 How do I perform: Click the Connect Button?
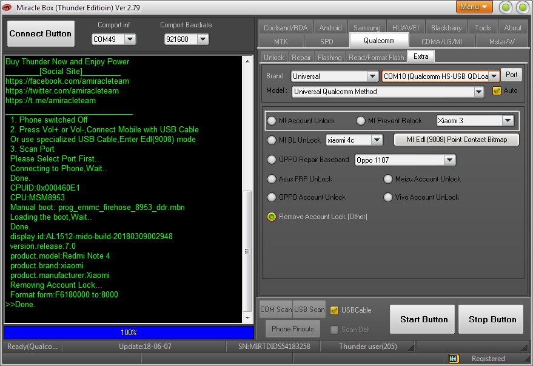[x=41, y=33]
